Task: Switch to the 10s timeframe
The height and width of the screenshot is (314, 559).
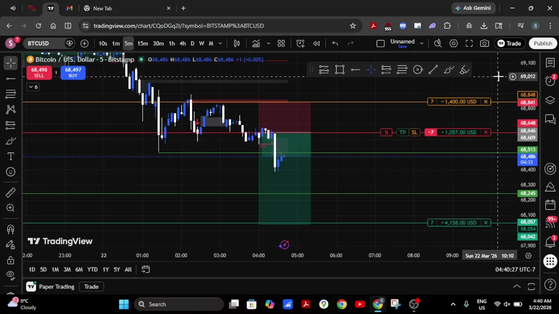Action: 103,43
